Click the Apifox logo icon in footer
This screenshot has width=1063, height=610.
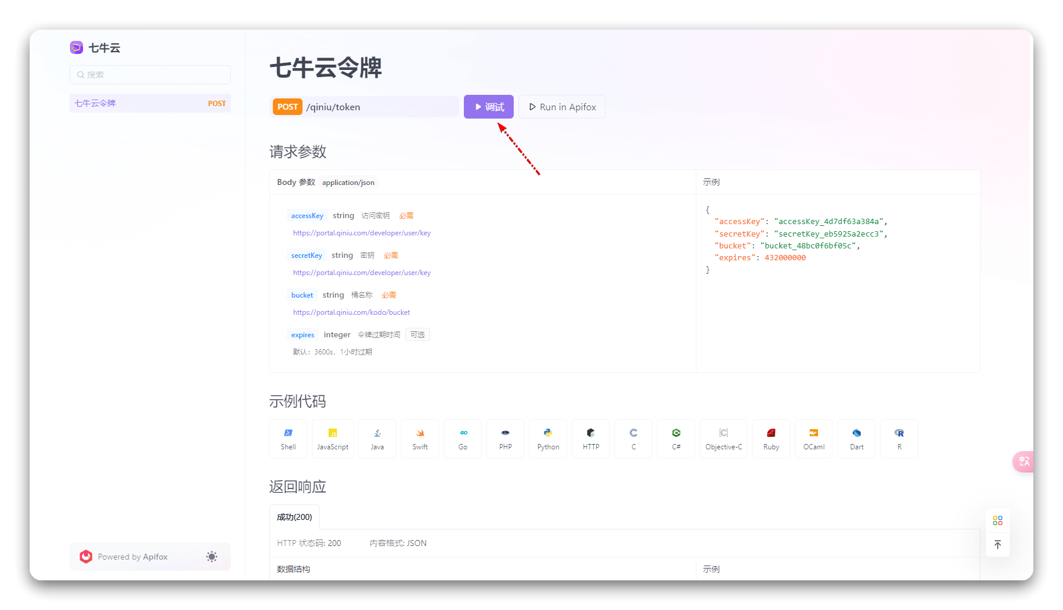tap(86, 557)
